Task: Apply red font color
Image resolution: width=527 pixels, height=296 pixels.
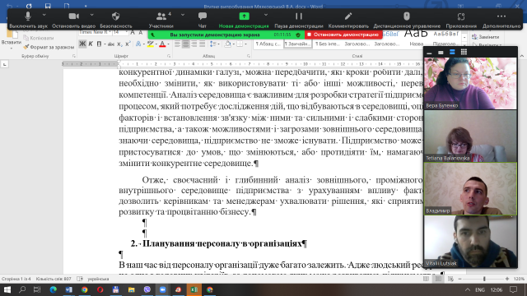Action: tap(162, 44)
